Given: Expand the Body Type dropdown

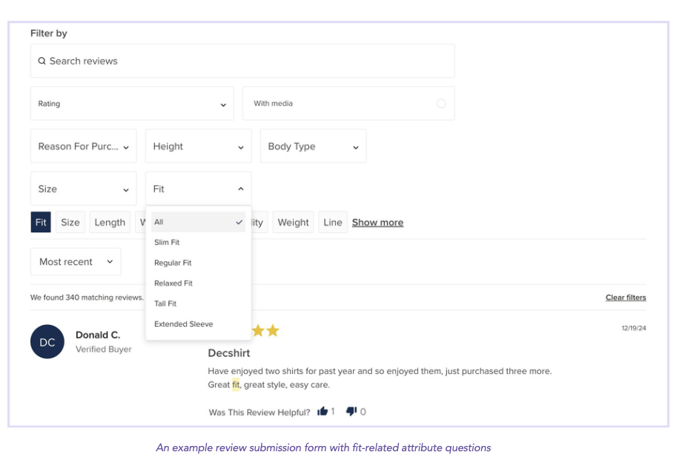Looking at the screenshot, I should (313, 146).
